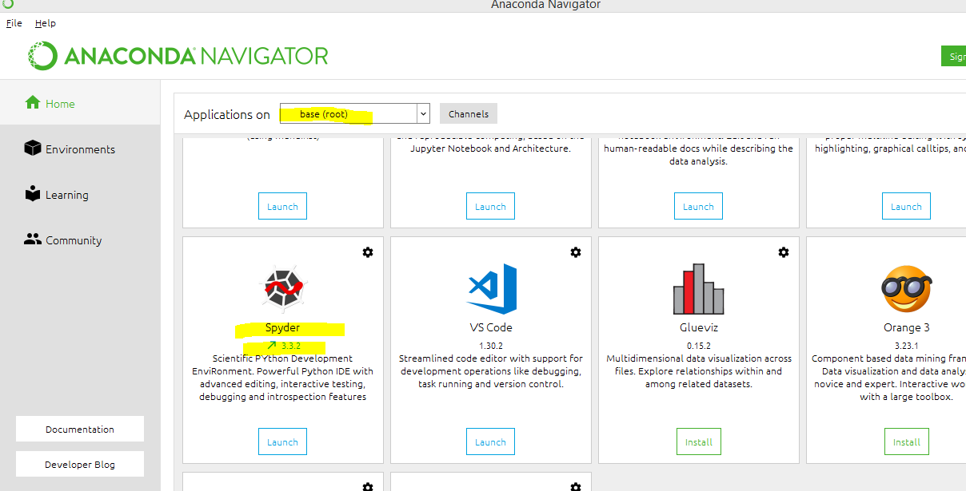Open the Channels selector
Viewport: 966px width, 491px height.
tap(468, 113)
